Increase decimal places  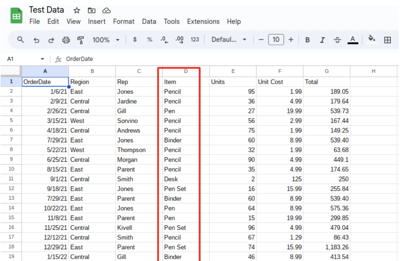(180, 40)
